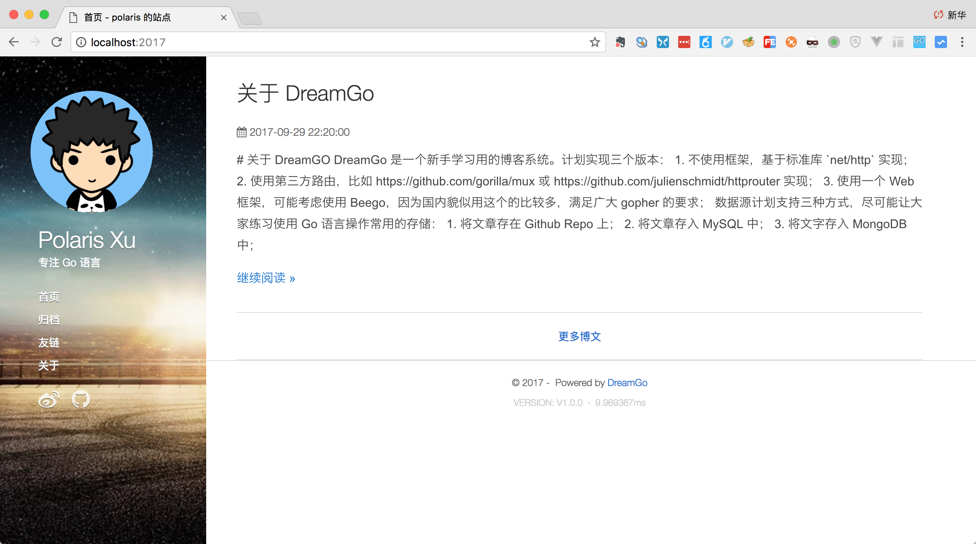Go to 归档 in sidebar menu
Image resolution: width=976 pixels, height=544 pixels.
coord(49,320)
